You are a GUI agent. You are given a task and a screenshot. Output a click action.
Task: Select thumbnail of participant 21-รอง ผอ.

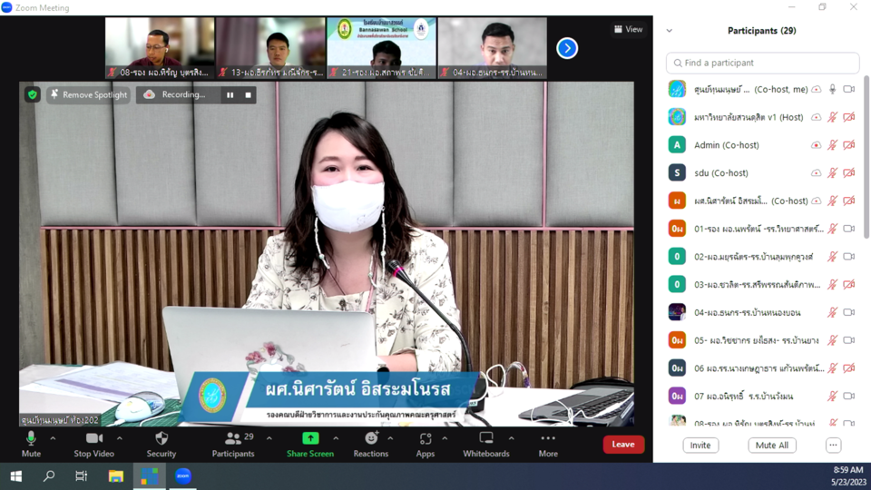(x=382, y=48)
